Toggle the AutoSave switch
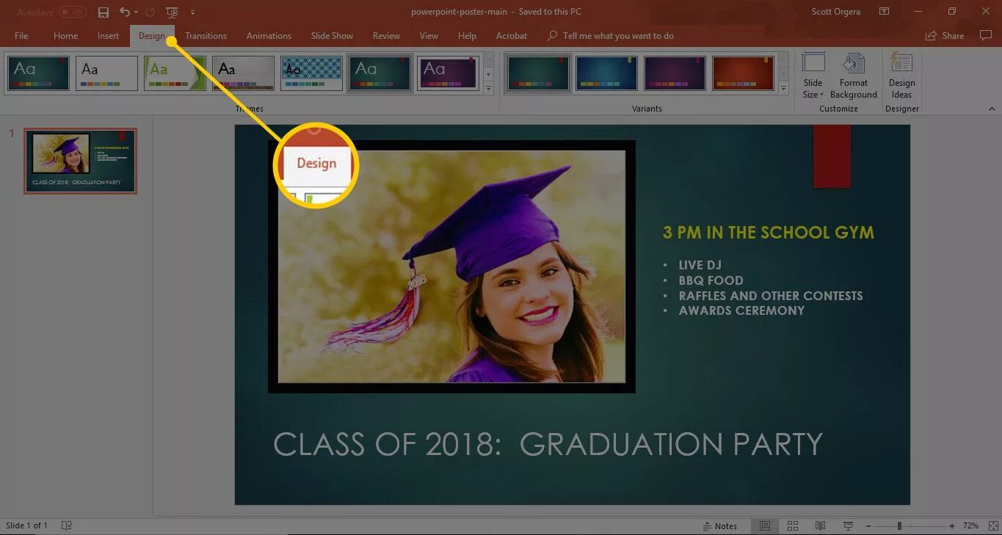The image size is (1002, 535). pyautogui.click(x=73, y=12)
